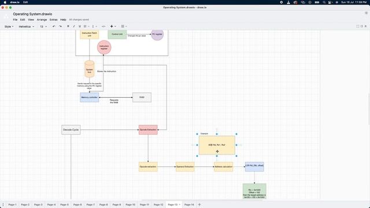370x208 pixels.
Task: Open the Edit menu in draw.io
Action: tap(23, 20)
